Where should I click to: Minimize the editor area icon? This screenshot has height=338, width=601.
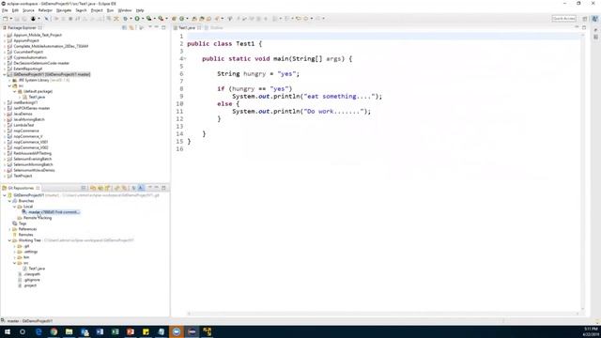tap(577, 27)
